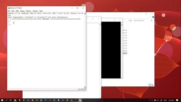Open the Shell menu in Python Shell
181x102 pixels.
[x=17, y=11]
